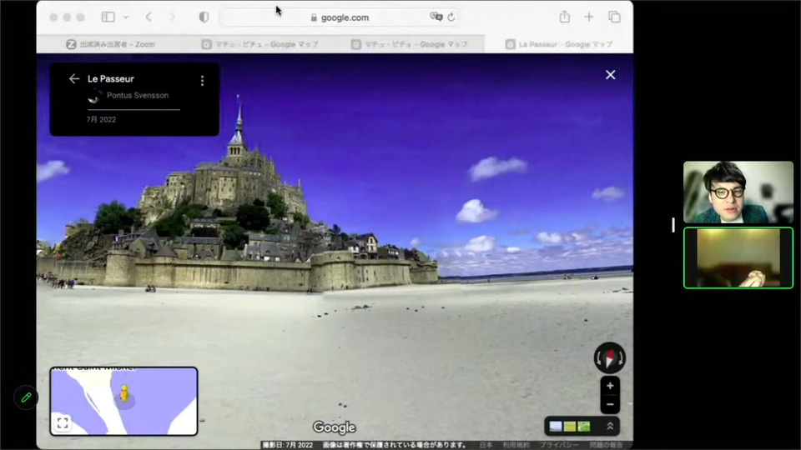Click the 日本 footer text

486,445
